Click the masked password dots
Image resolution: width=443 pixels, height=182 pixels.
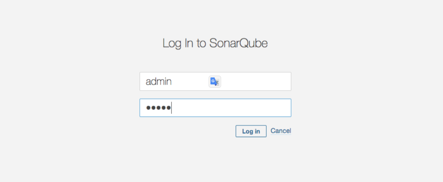point(159,108)
